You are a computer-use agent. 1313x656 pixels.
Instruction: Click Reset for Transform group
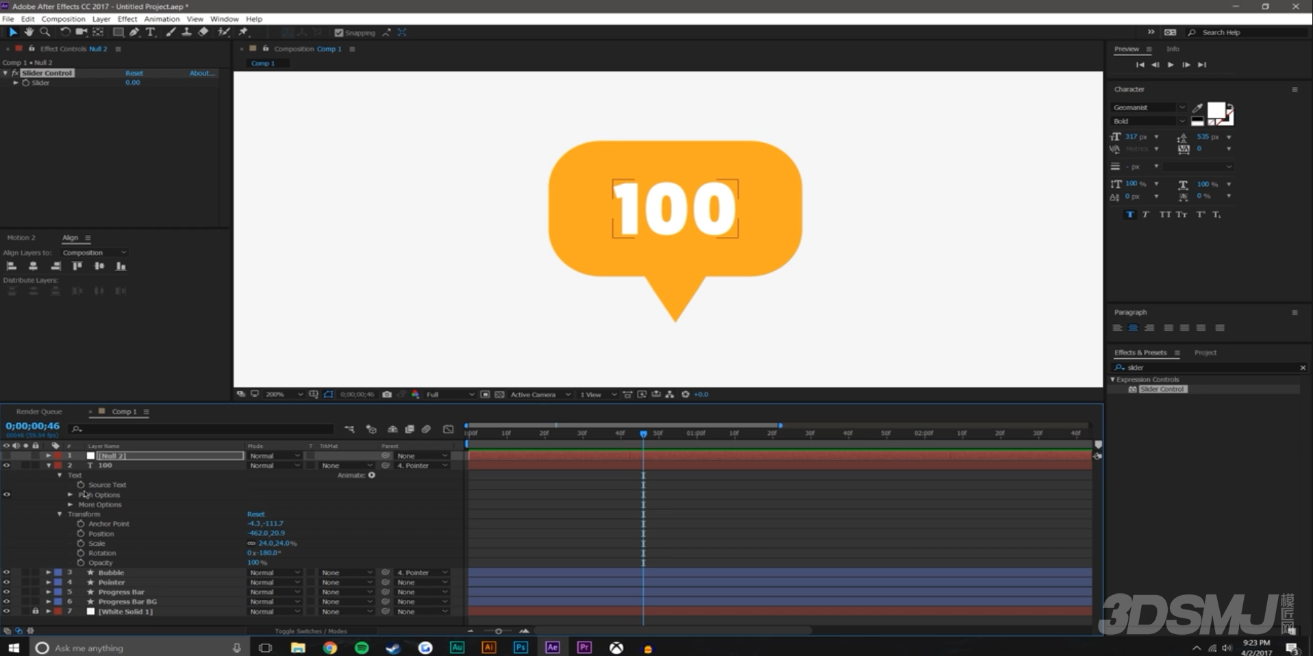(x=255, y=514)
